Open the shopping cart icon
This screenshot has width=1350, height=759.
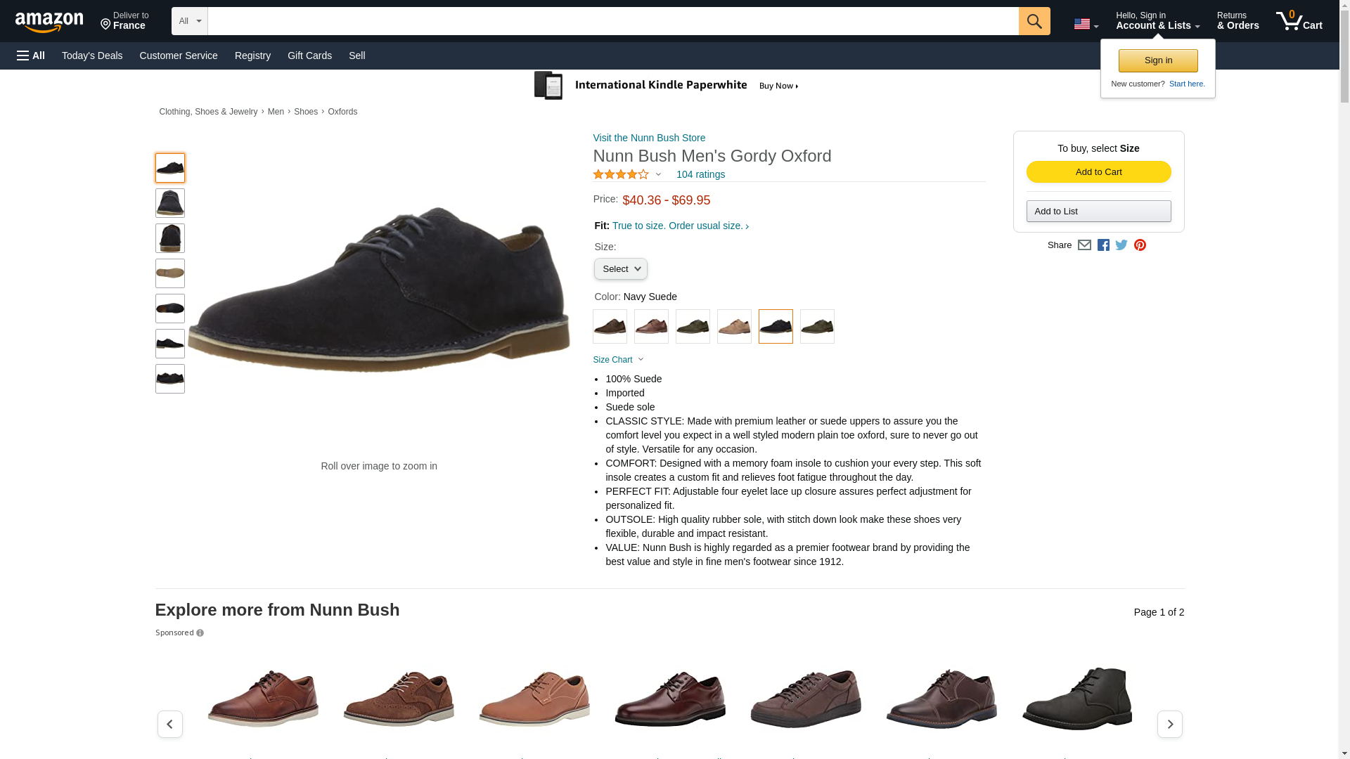coord(1299,21)
